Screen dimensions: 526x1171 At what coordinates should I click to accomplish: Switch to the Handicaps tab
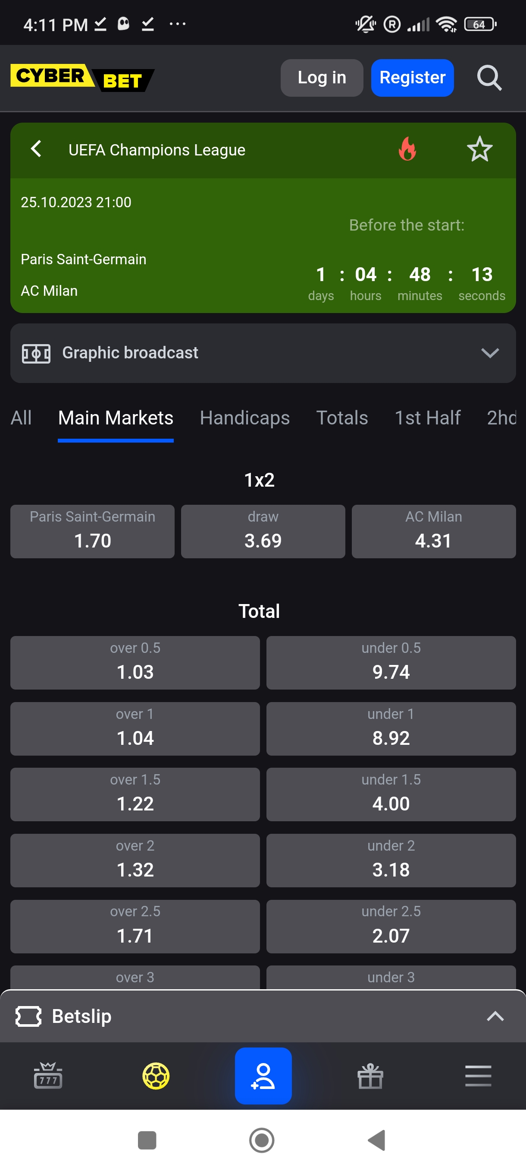coord(244,418)
